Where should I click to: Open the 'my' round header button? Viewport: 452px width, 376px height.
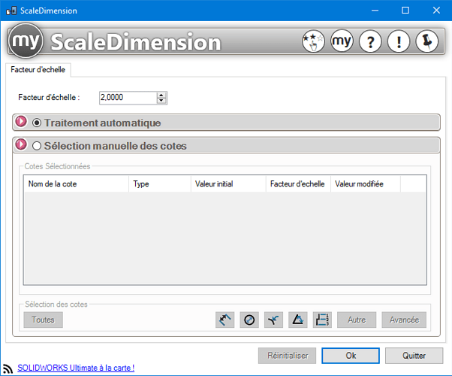click(342, 41)
